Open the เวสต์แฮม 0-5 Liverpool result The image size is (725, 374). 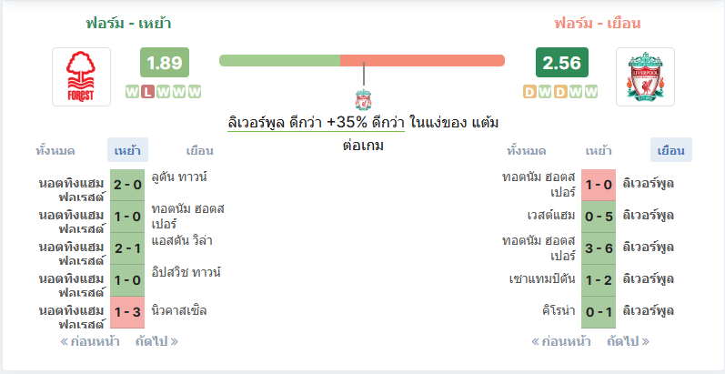click(x=599, y=216)
